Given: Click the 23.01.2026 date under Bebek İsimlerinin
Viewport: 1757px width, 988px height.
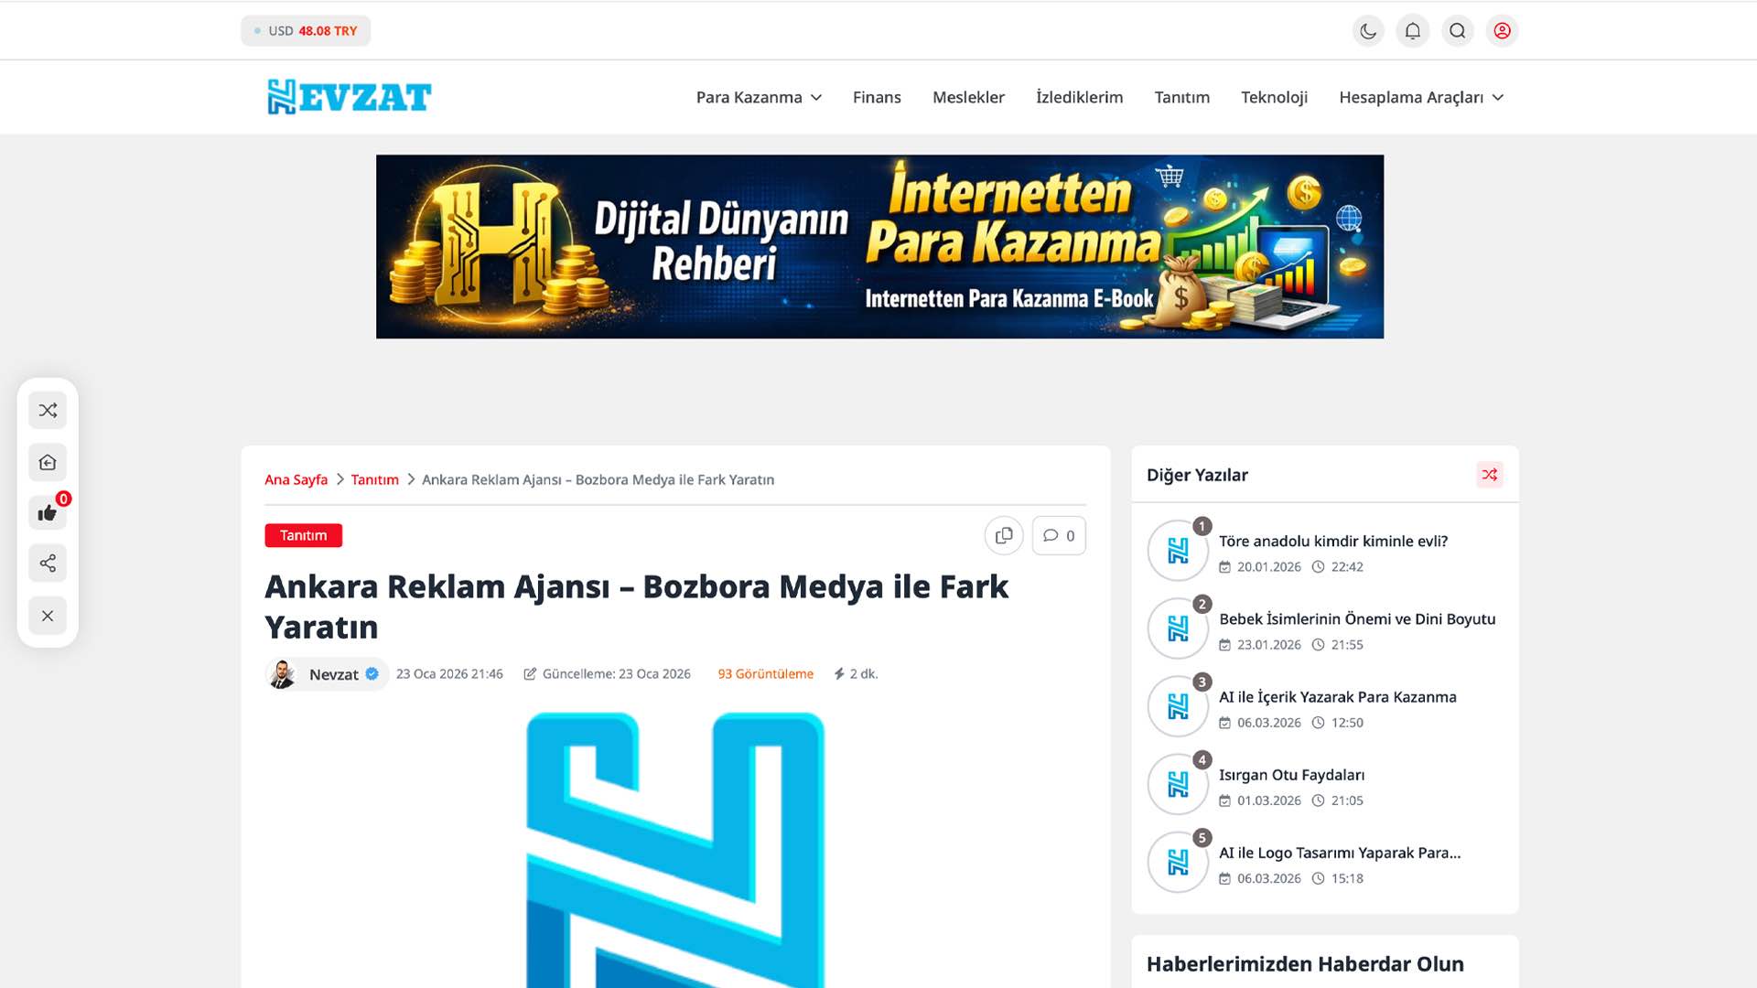Looking at the screenshot, I should click(x=1268, y=644).
